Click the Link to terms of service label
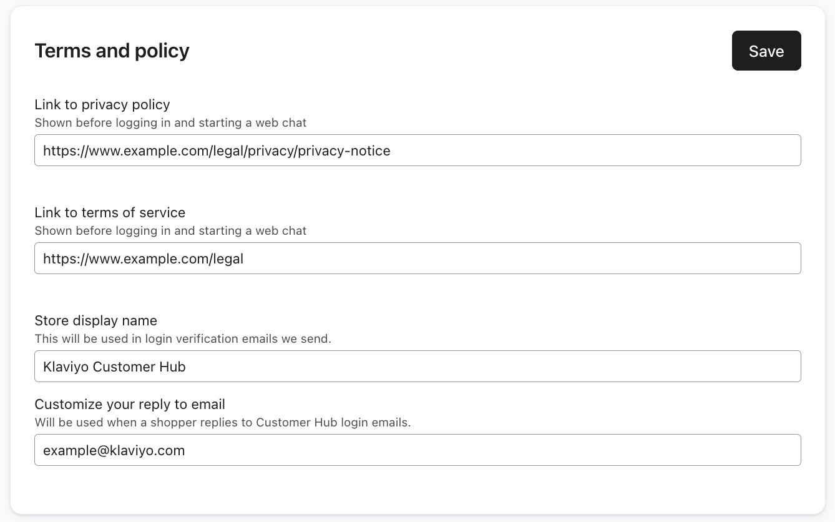The width and height of the screenshot is (835, 522). (110, 212)
